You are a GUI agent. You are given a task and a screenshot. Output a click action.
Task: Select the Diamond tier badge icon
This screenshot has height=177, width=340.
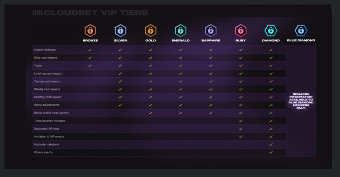pos(271,30)
